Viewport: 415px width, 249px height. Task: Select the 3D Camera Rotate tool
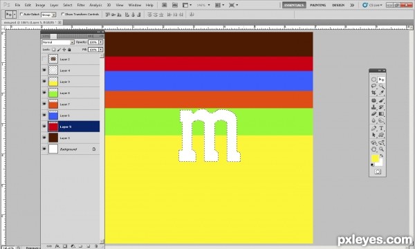coord(381,142)
